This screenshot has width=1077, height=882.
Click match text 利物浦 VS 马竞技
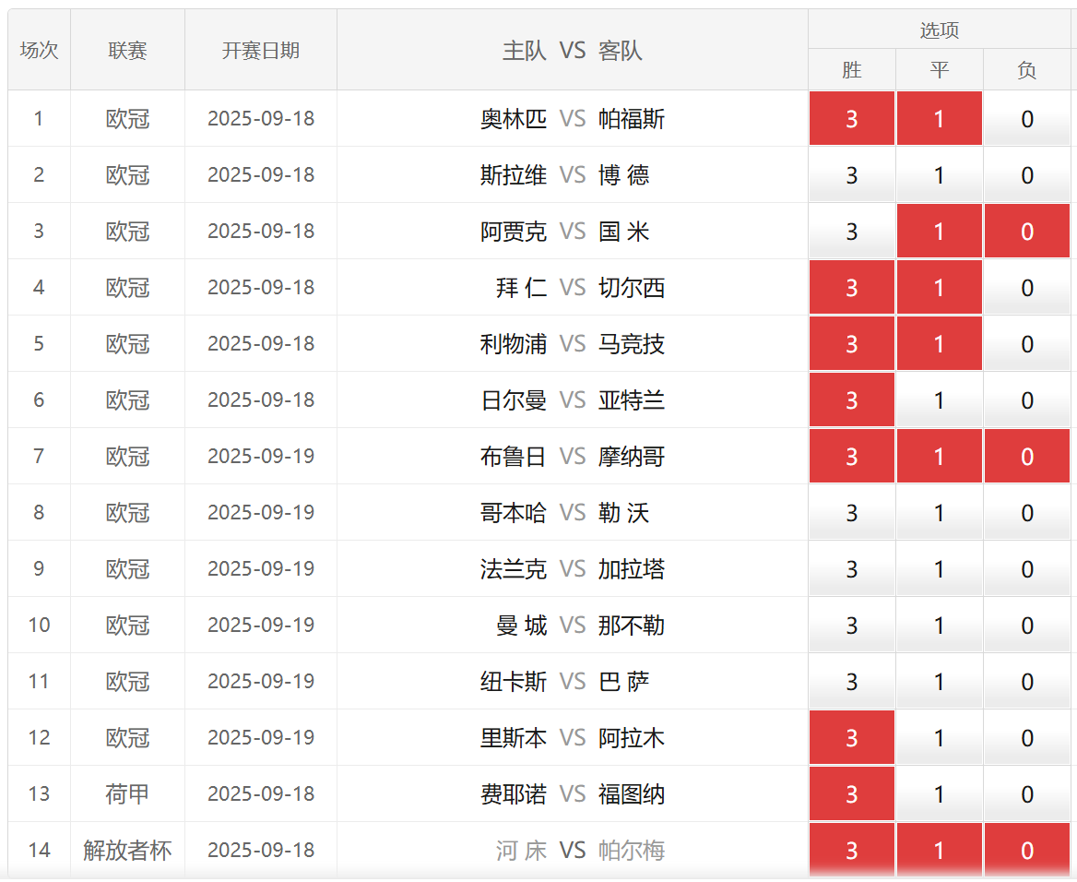(572, 344)
